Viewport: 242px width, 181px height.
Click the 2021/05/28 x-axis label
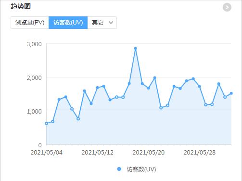click(200, 152)
